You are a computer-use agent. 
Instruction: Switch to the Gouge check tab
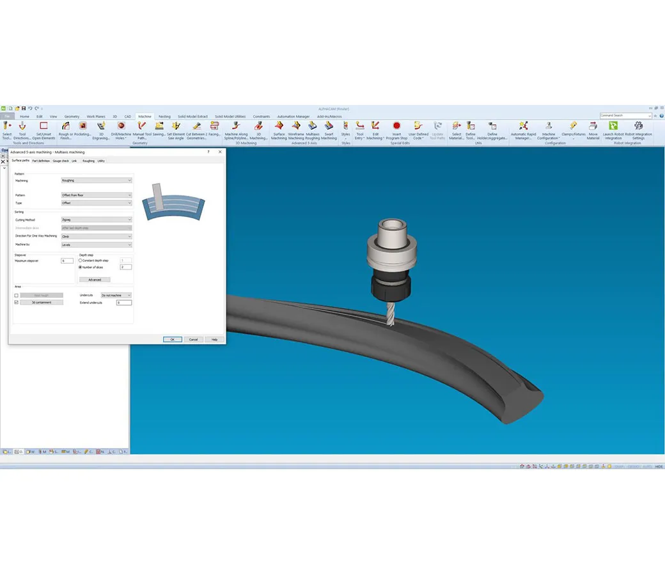(x=61, y=161)
